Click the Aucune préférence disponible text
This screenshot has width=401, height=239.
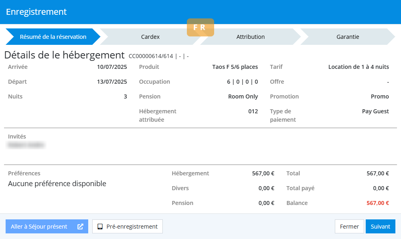click(57, 184)
